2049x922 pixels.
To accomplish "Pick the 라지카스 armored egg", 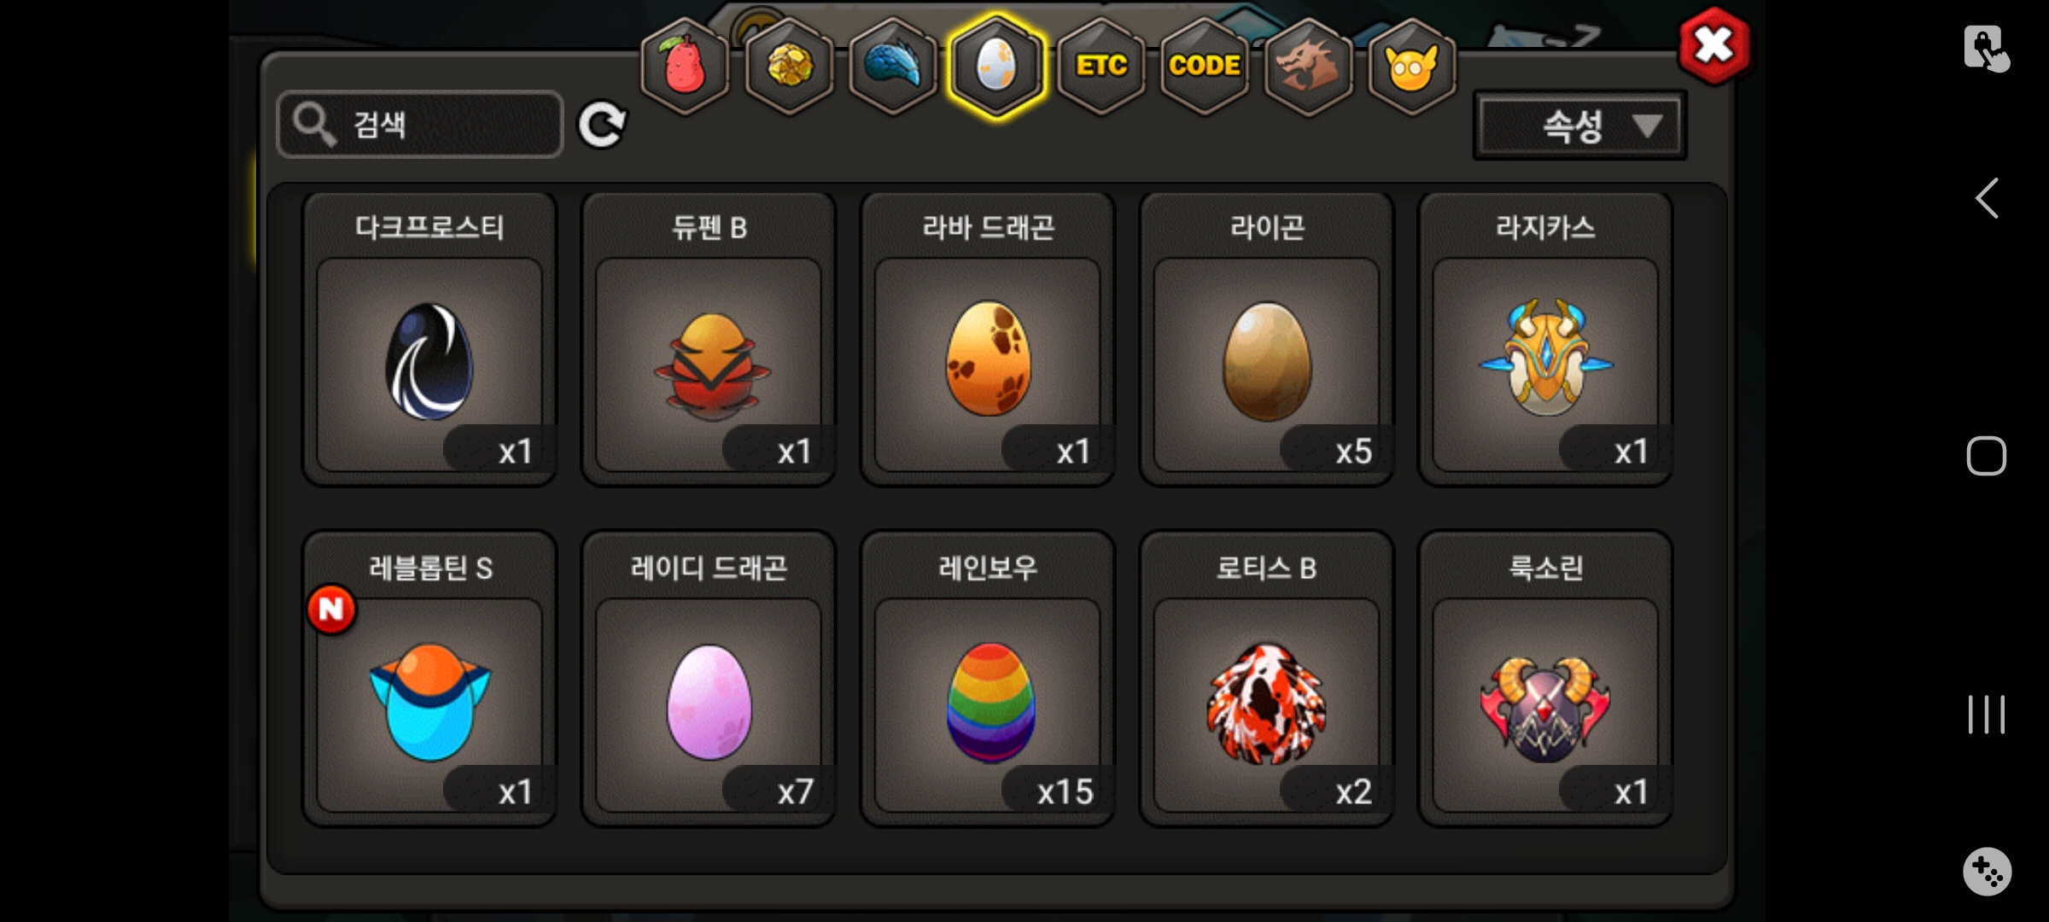I will click(1545, 339).
